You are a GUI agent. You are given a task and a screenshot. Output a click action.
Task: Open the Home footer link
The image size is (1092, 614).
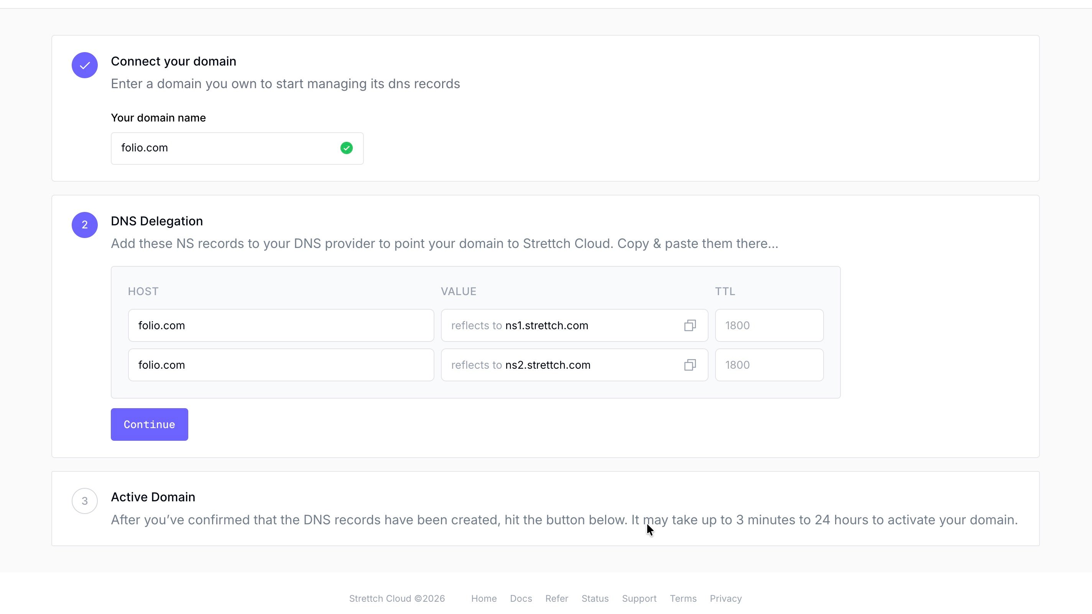484,598
